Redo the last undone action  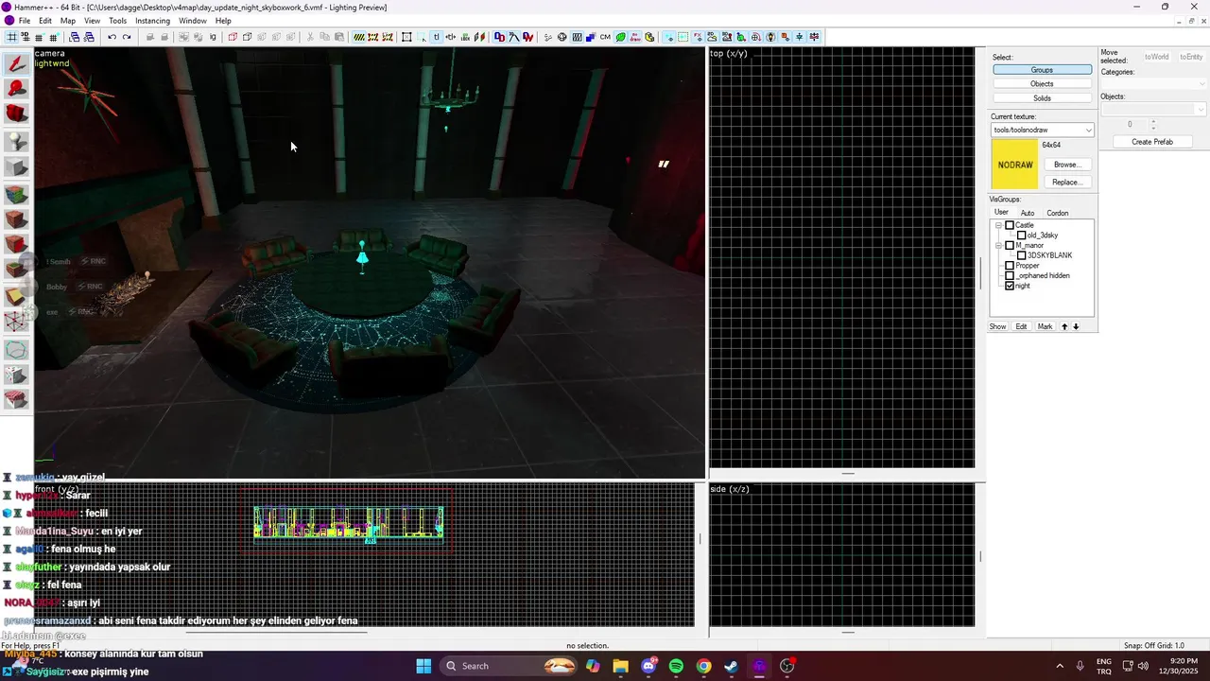(127, 37)
